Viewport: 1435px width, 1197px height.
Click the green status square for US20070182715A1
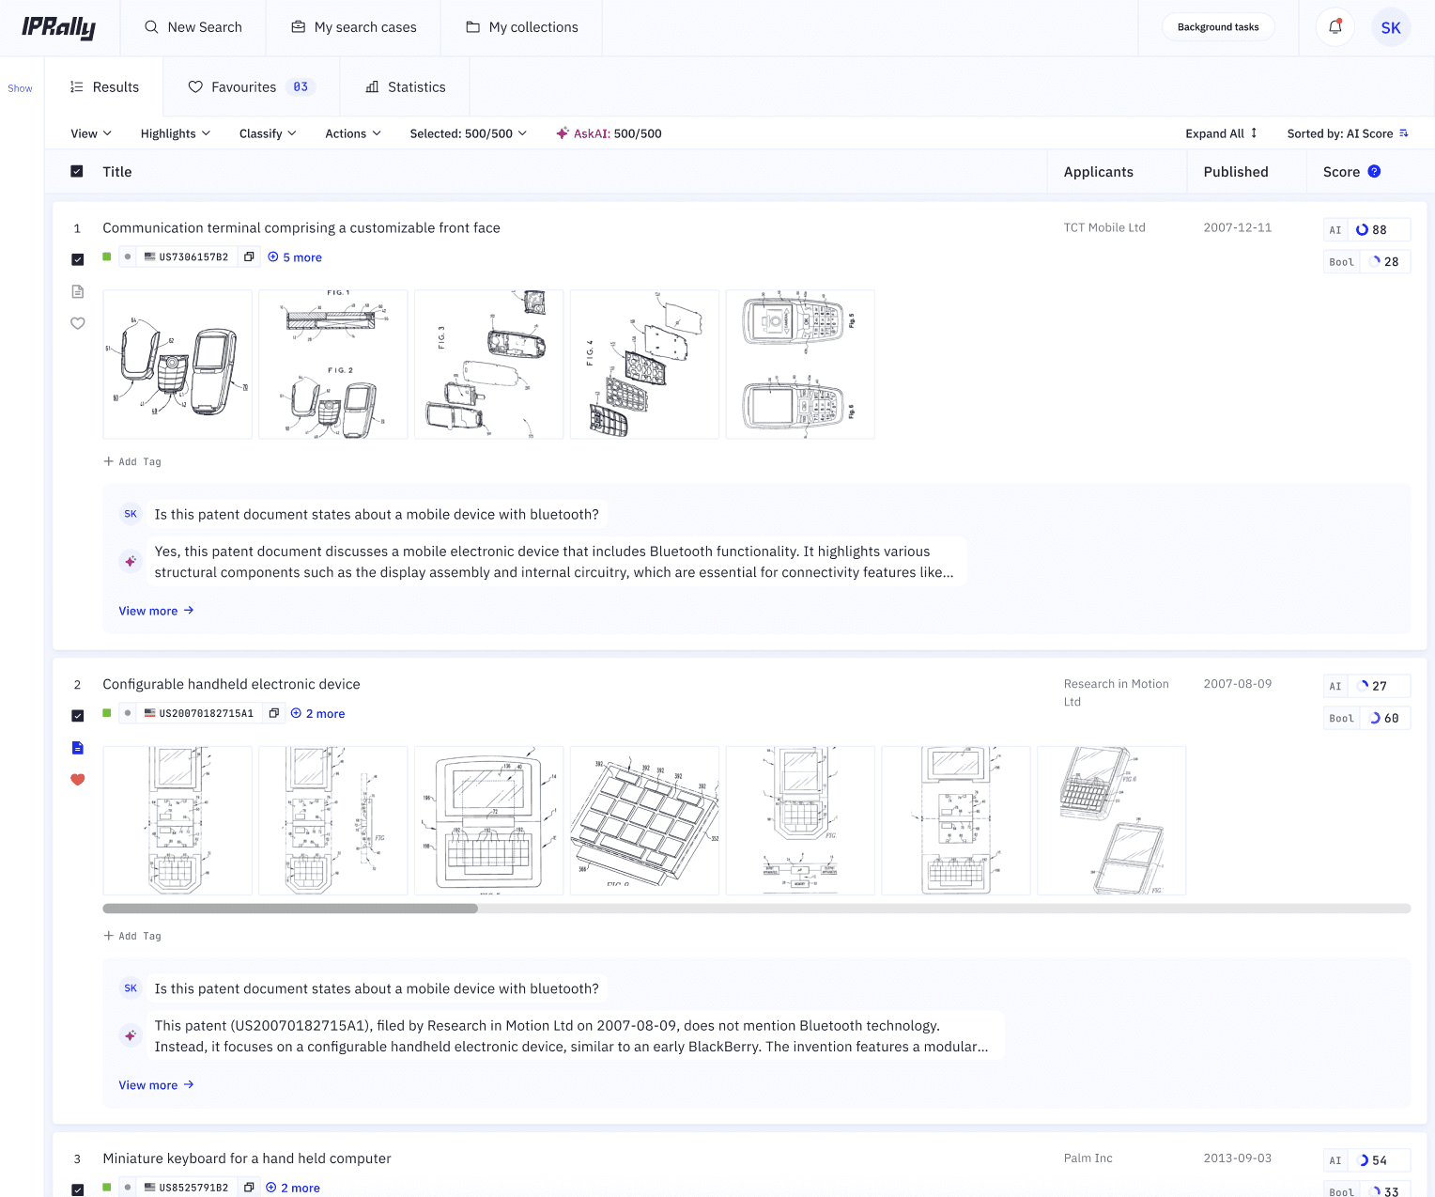coord(107,713)
